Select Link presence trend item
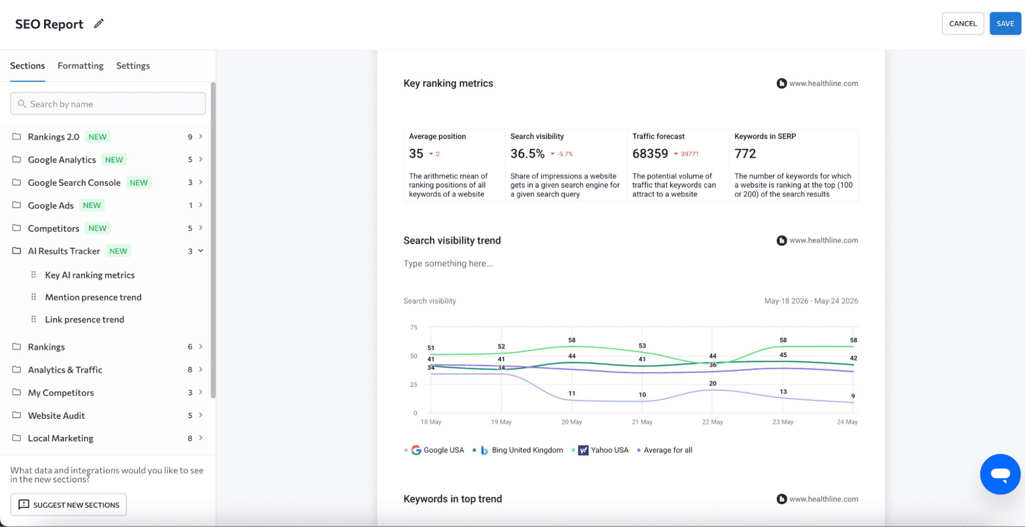The width and height of the screenshot is (1025, 527). click(x=85, y=319)
